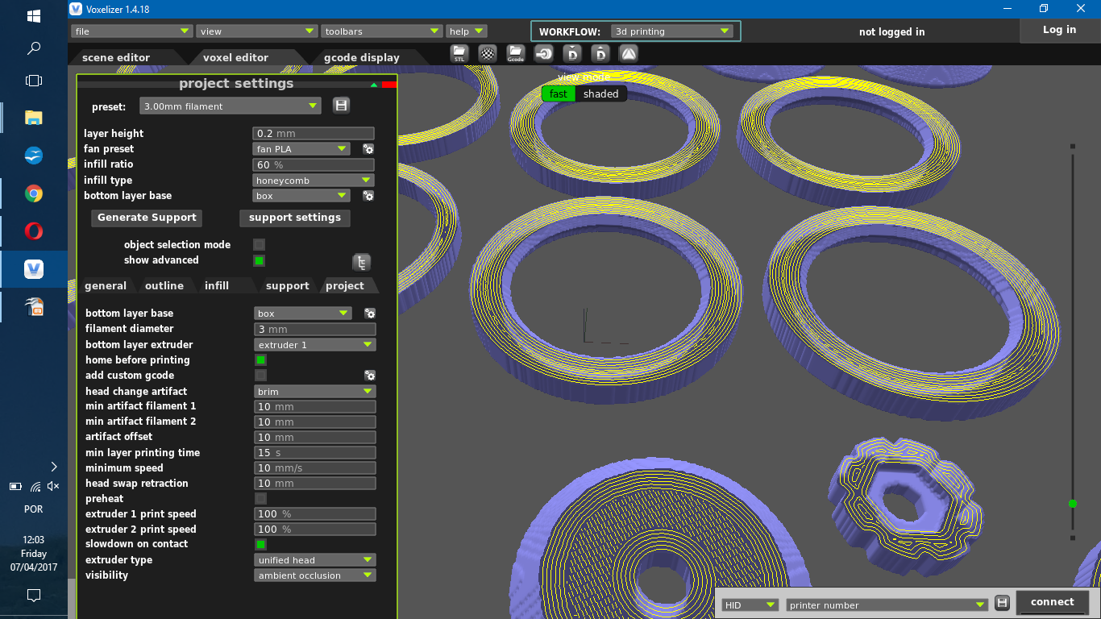Toggle the show advanced checkbox
Image resolution: width=1101 pixels, height=619 pixels.
point(259,260)
